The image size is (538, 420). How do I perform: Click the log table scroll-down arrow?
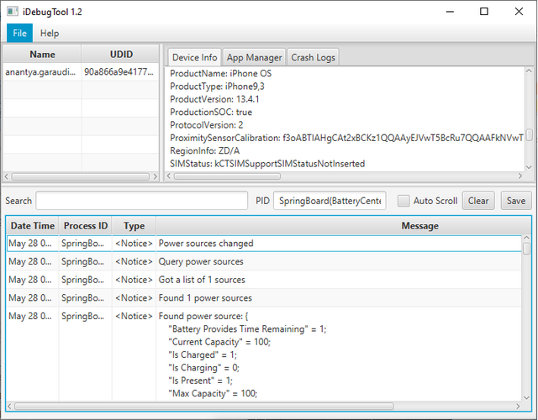(x=527, y=397)
